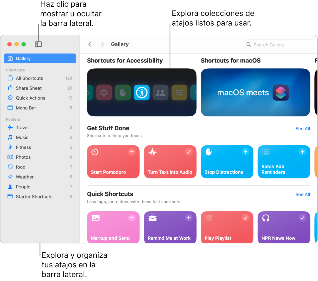Click the checkmark on Play Playlist card
318x281 pixels.
coord(246,218)
